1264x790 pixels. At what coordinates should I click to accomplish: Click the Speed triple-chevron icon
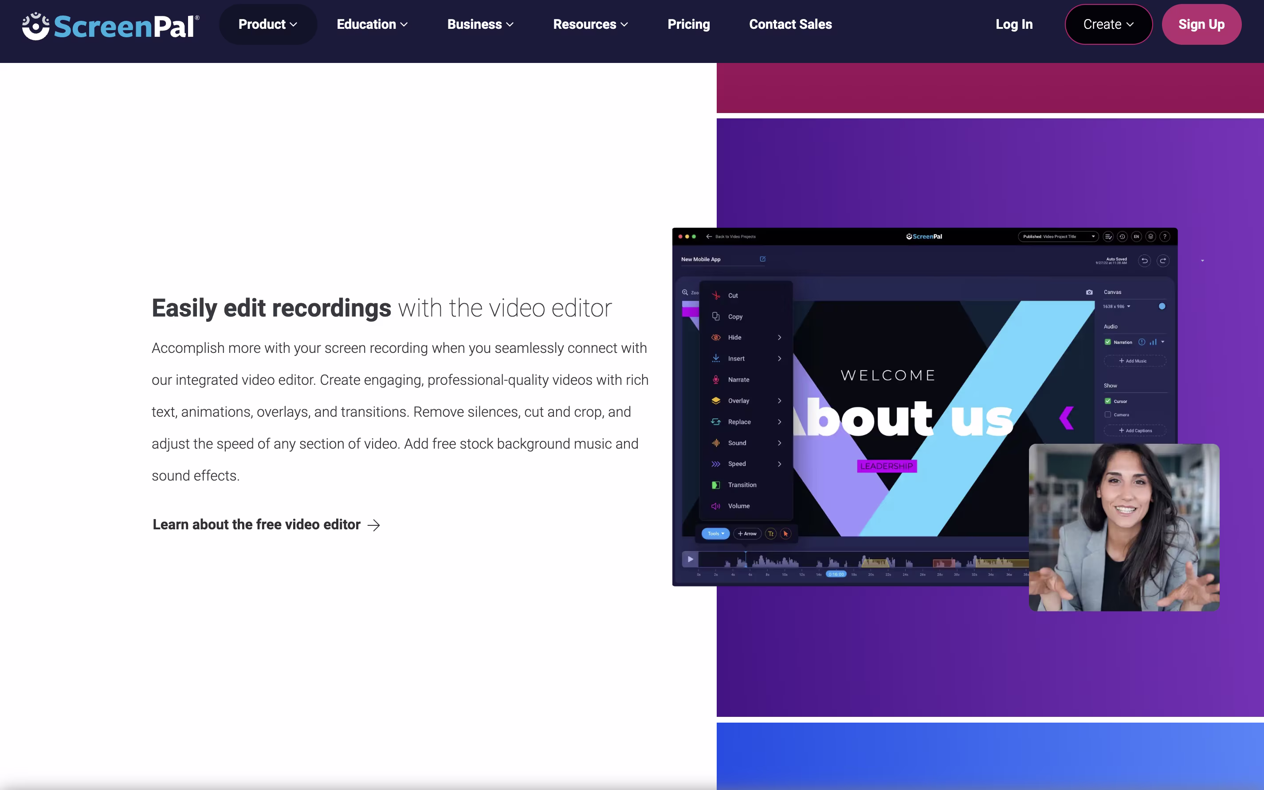click(716, 464)
